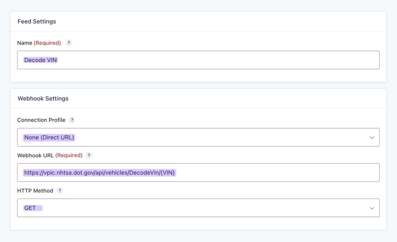Expand the Connection Profile chevron
The image size is (397, 242).
[x=371, y=137]
